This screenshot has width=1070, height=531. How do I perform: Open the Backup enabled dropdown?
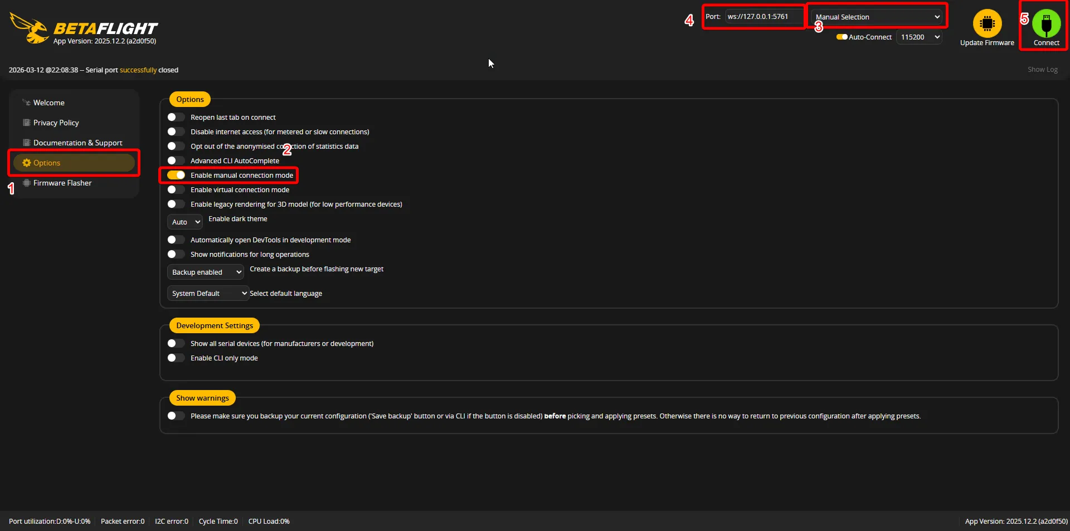[206, 272]
